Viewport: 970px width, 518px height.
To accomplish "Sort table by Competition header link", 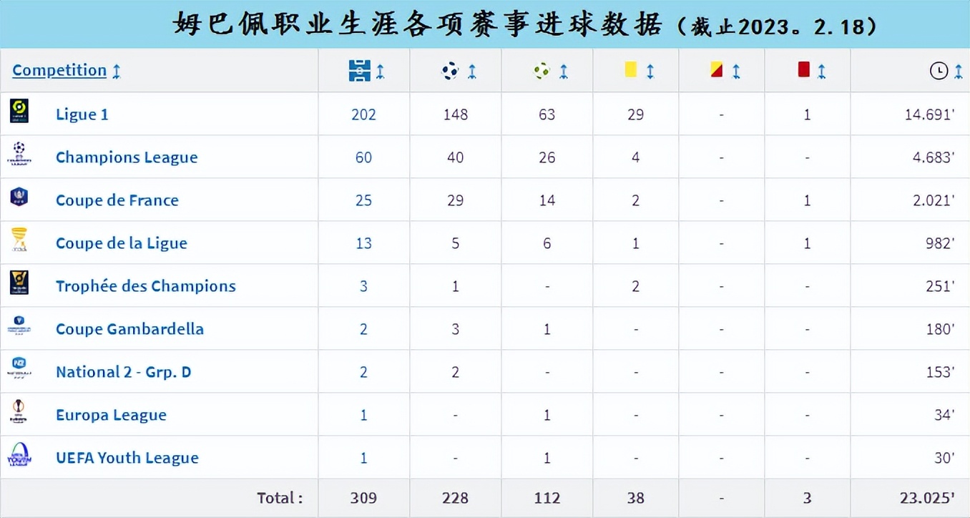I will pyautogui.click(x=59, y=70).
